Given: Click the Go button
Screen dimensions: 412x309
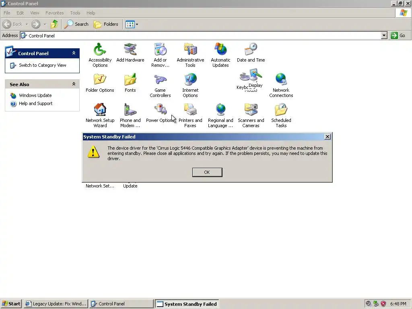Looking at the screenshot, I should click(x=398, y=35).
